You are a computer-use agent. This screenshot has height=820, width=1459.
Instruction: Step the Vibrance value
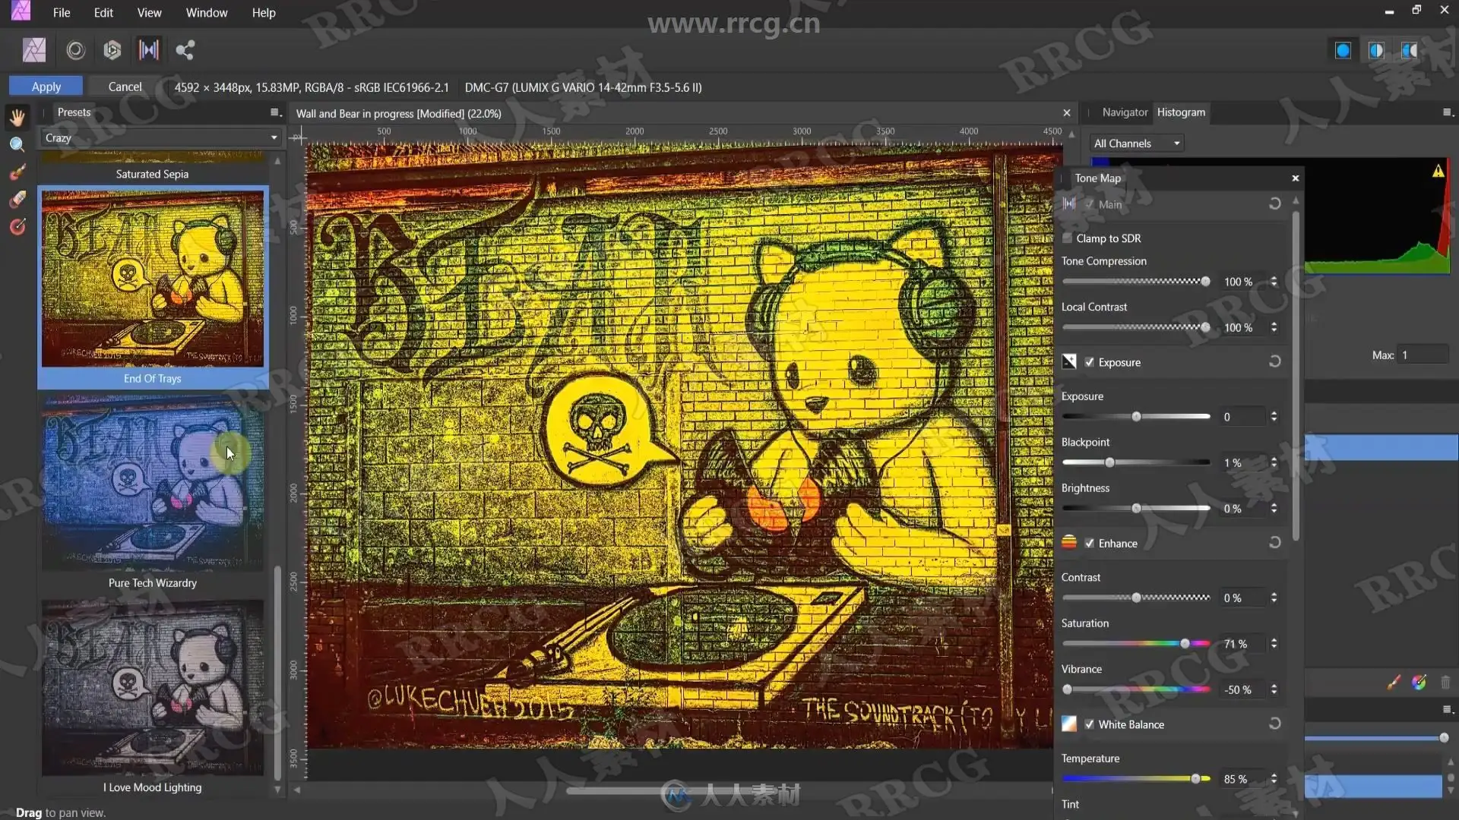(1274, 689)
